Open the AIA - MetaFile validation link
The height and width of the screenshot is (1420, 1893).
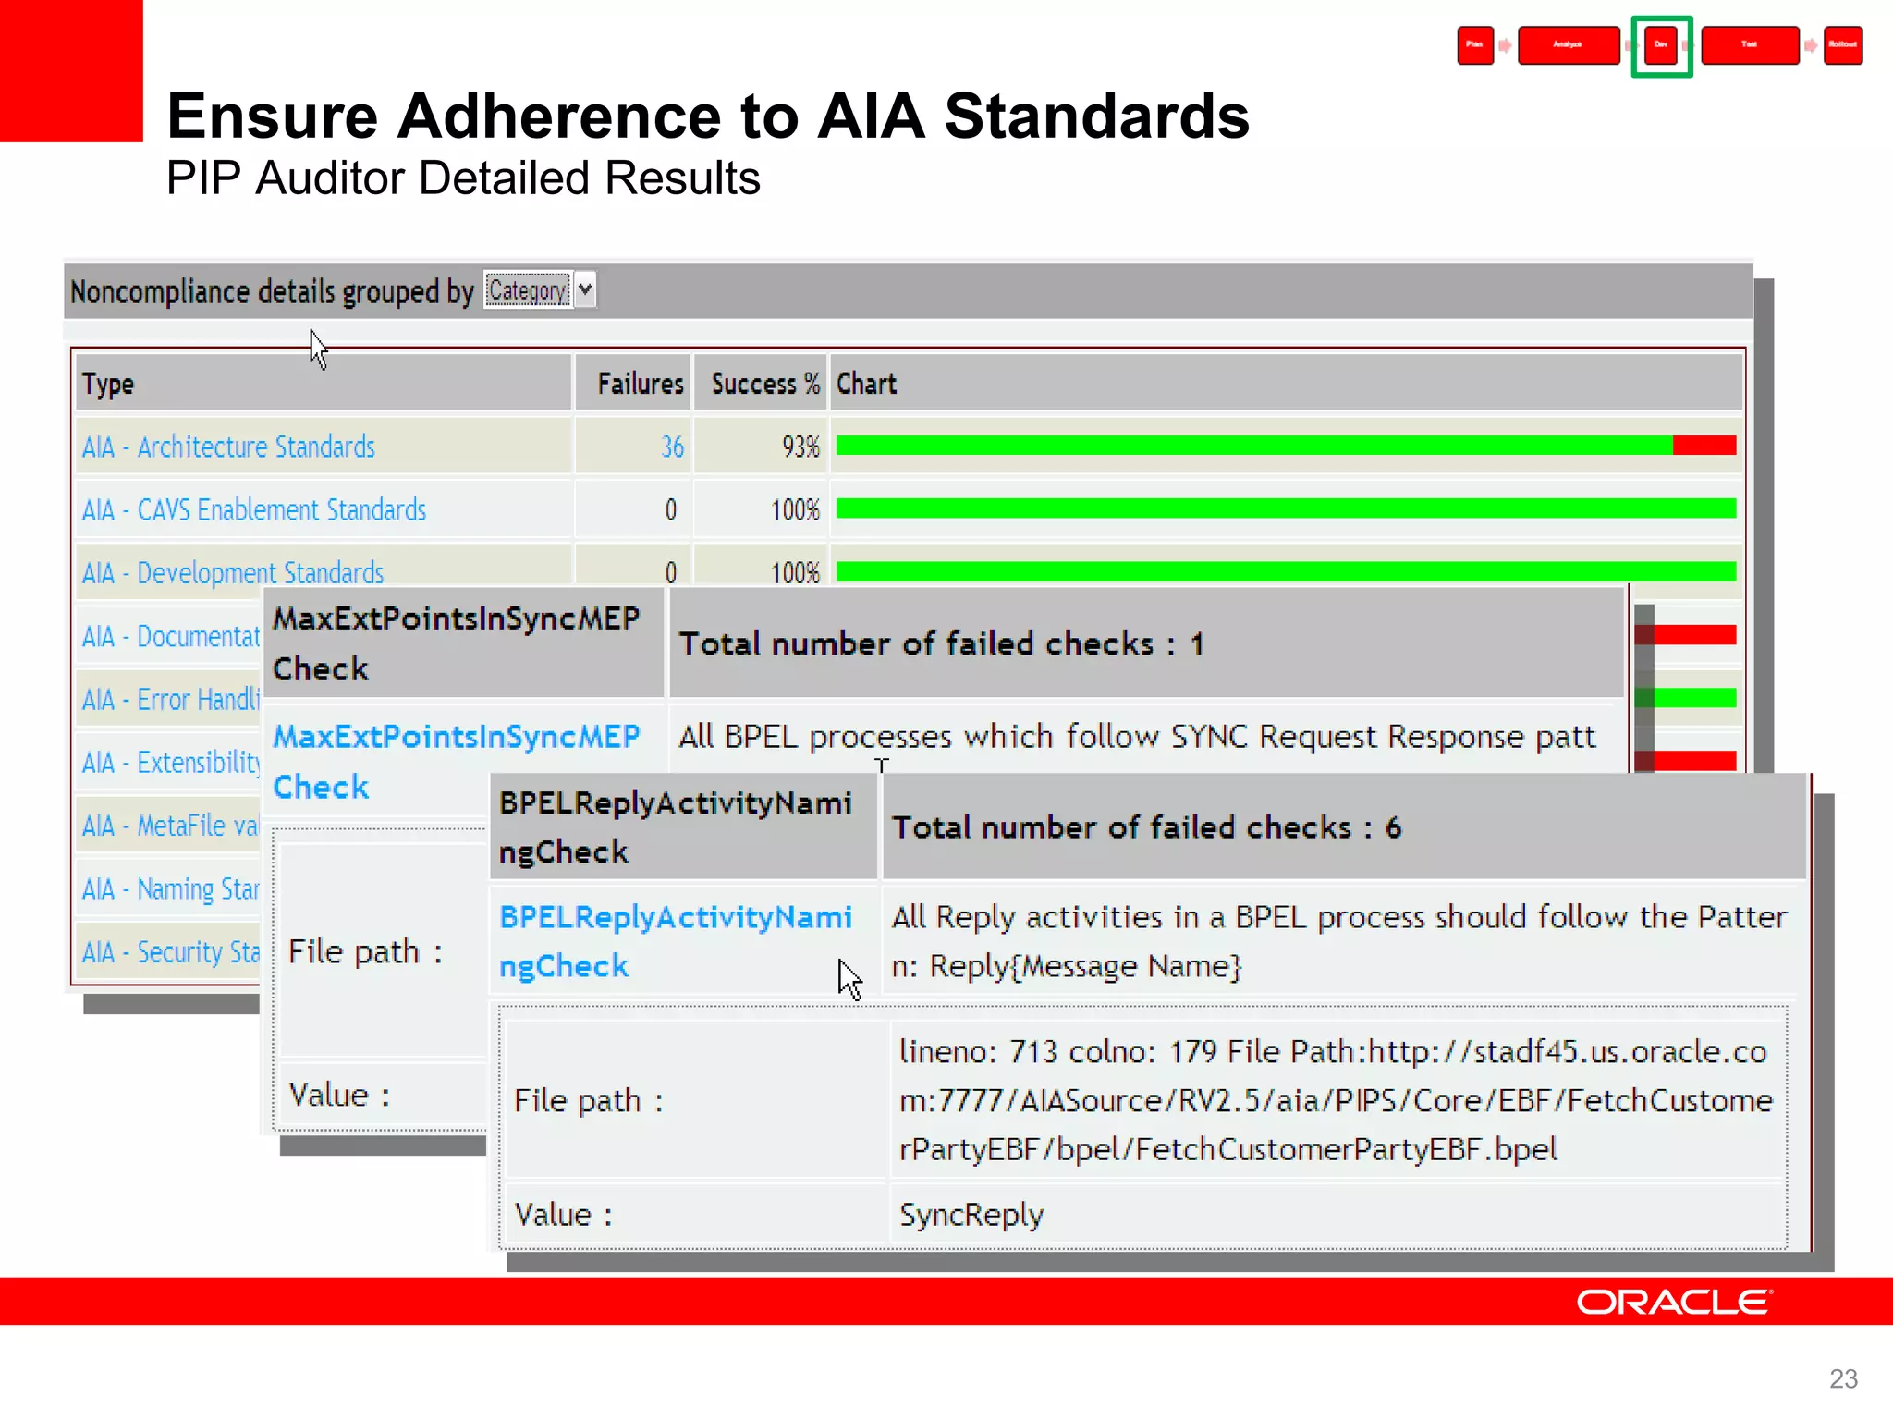click(171, 826)
